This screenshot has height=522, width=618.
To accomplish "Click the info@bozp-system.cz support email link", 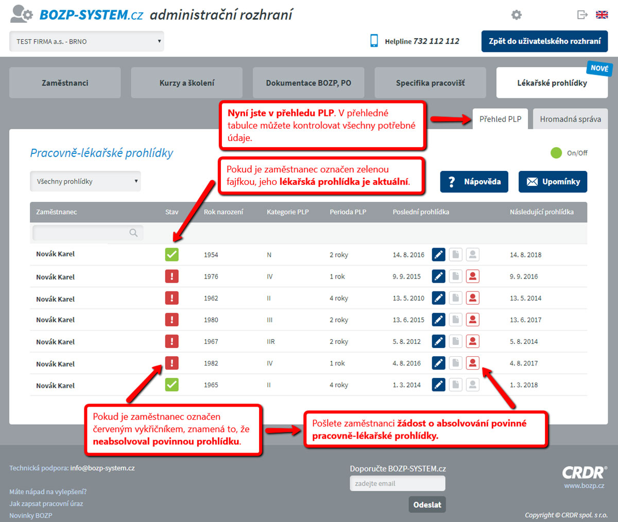I will [x=102, y=468].
